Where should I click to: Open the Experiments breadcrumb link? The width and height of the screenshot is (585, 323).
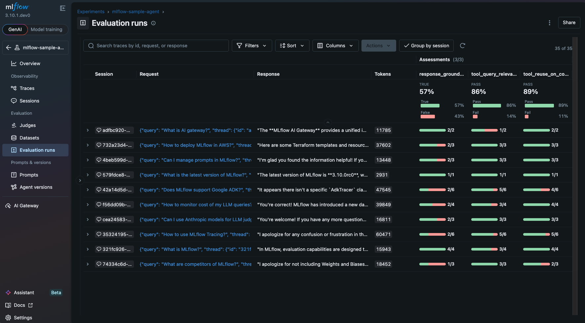click(91, 12)
